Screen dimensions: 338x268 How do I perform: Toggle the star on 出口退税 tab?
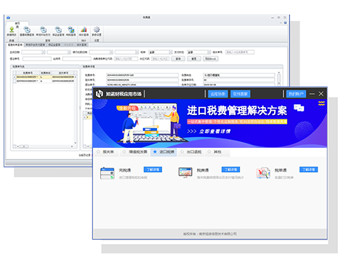point(182,151)
